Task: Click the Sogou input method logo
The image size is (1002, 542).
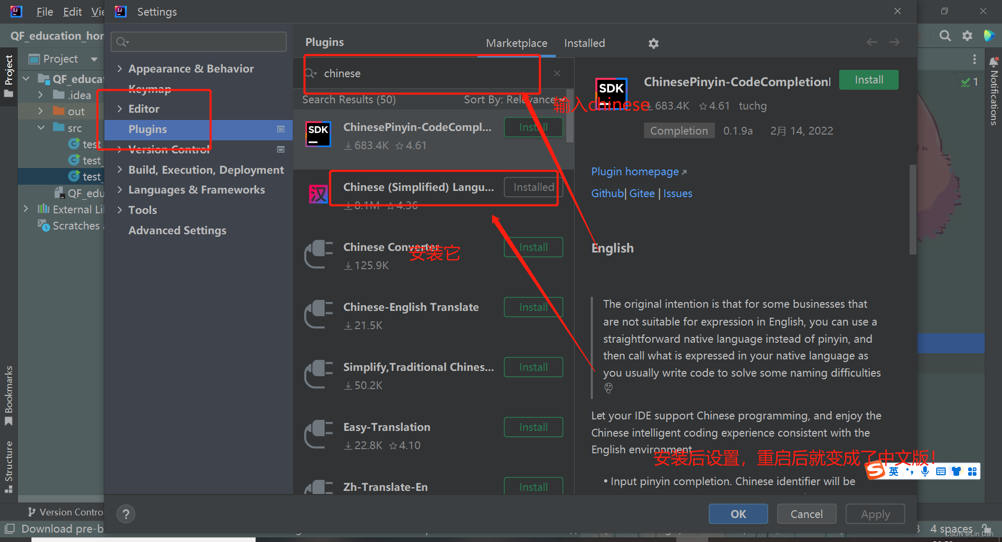Action: [876, 471]
